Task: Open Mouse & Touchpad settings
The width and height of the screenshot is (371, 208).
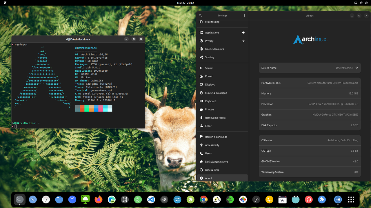Action: [x=222, y=93]
